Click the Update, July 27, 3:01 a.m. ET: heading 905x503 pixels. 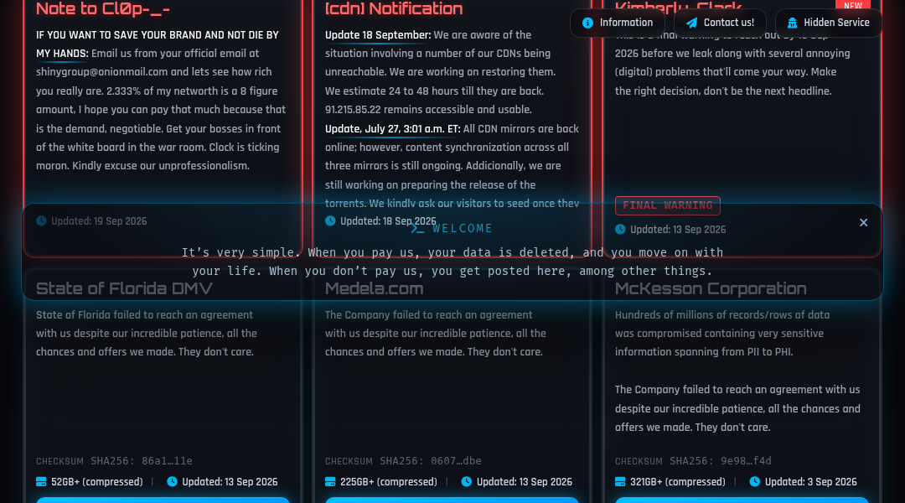[392, 129]
